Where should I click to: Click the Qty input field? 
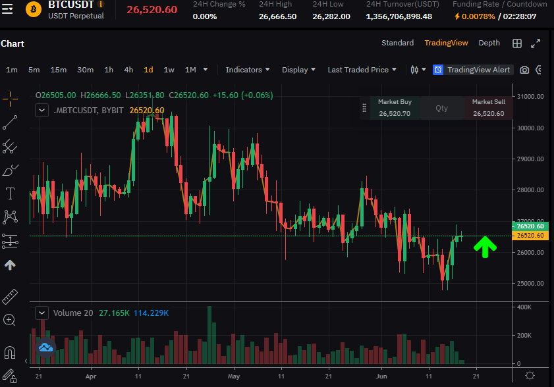click(441, 108)
